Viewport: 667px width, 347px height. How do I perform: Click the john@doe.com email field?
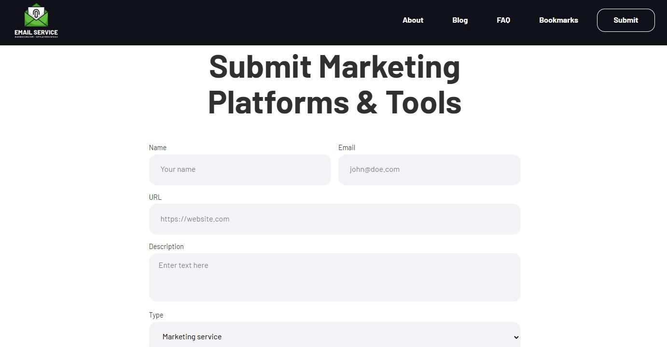pos(429,169)
